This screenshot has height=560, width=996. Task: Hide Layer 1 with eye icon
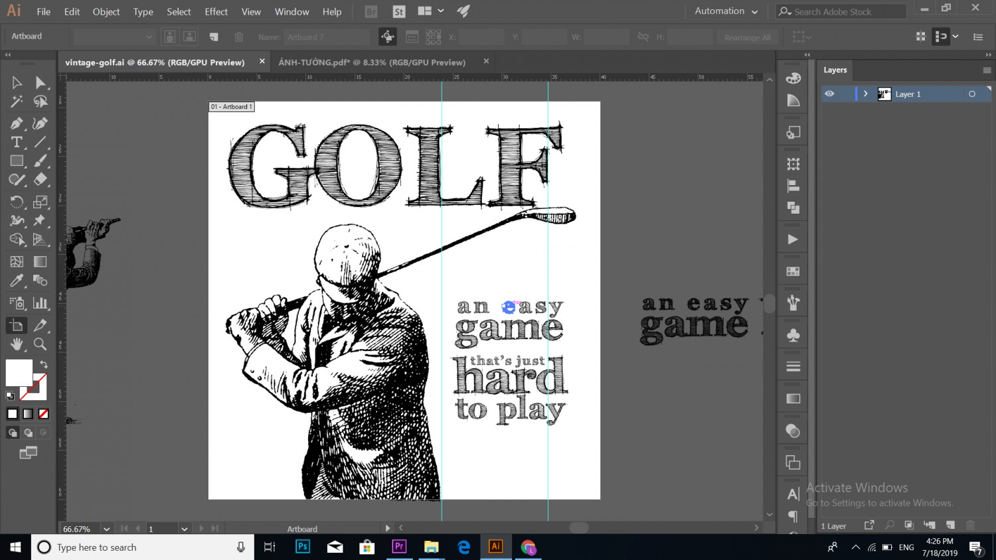click(829, 94)
